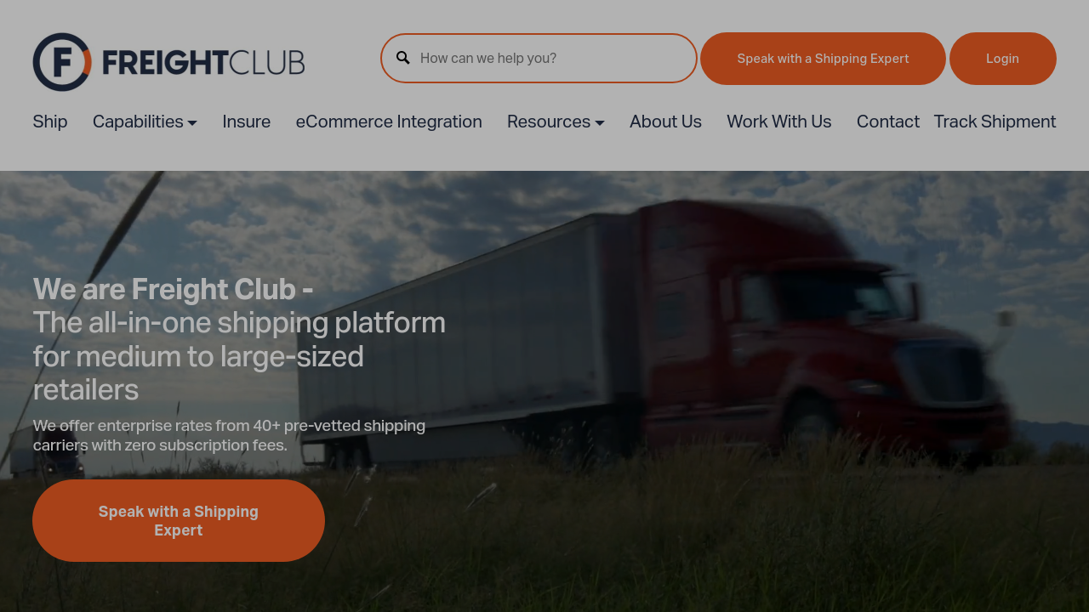Open Work With Us link
The image size is (1089, 612).
click(x=779, y=122)
